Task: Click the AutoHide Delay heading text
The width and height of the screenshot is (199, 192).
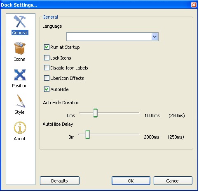Action: click(x=58, y=124)
